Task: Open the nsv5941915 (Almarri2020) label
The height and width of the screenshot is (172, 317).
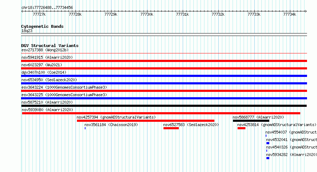Action: click(47, 57)
